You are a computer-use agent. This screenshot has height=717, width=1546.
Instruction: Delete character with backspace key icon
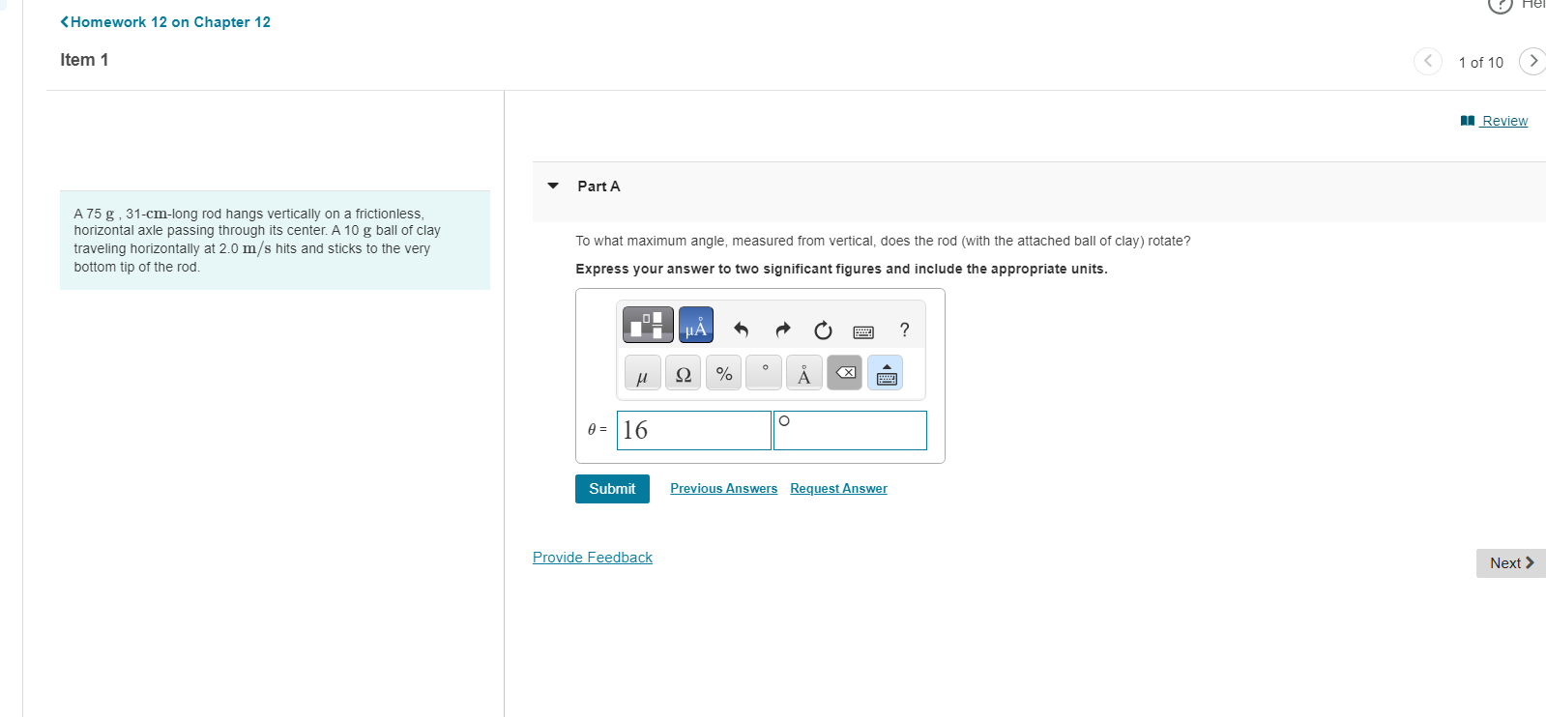click(x=845, y=373)
